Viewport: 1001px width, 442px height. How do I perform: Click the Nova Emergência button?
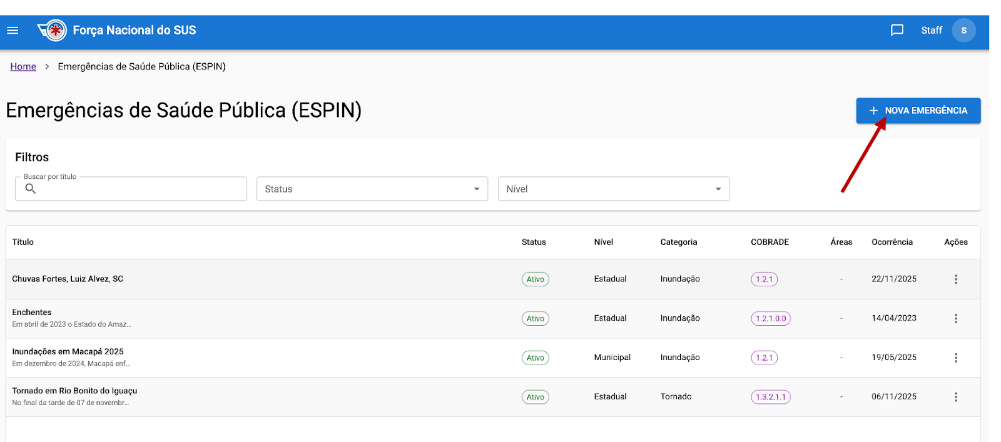(x=918, y=111)
